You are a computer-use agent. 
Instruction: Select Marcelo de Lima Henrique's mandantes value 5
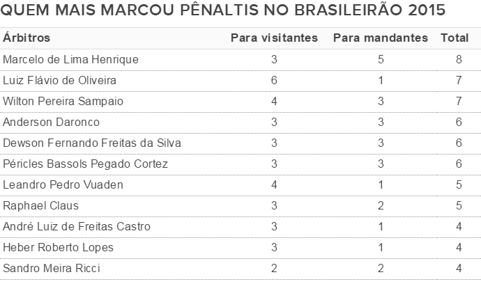point(381,60)
